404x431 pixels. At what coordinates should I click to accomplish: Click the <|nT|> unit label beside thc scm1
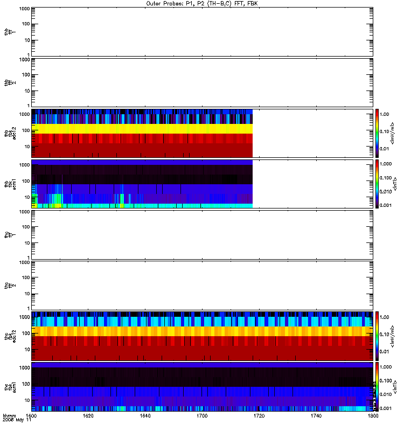pos(395,387)
